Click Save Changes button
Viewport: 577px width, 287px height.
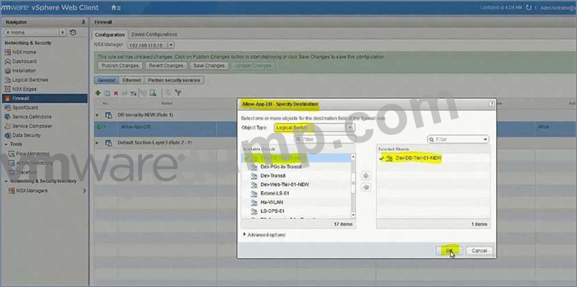coord(208,65)
